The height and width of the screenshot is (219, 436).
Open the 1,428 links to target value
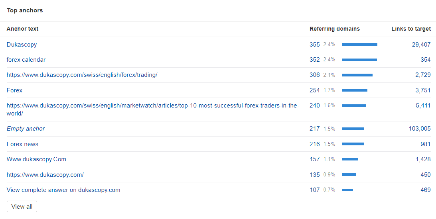pyautogui.click(x=423, y=159)
